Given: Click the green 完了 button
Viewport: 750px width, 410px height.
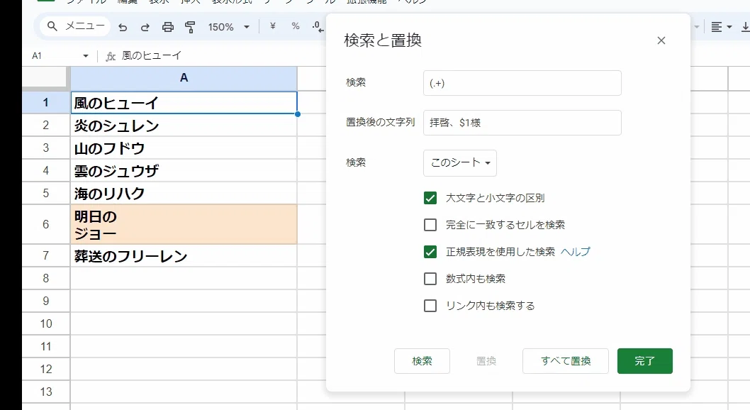Looking at the screenshot, I should pyautogui.click(x=645, y=361).
